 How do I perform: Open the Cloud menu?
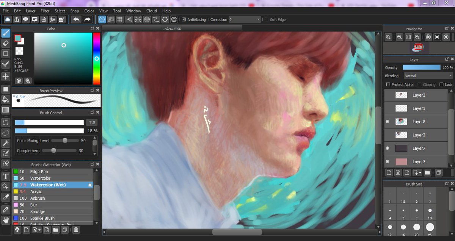(x=152, y=11)
